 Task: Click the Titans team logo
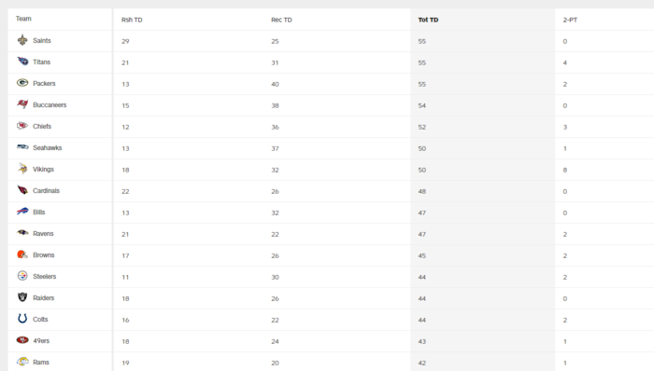pos(22,62)
